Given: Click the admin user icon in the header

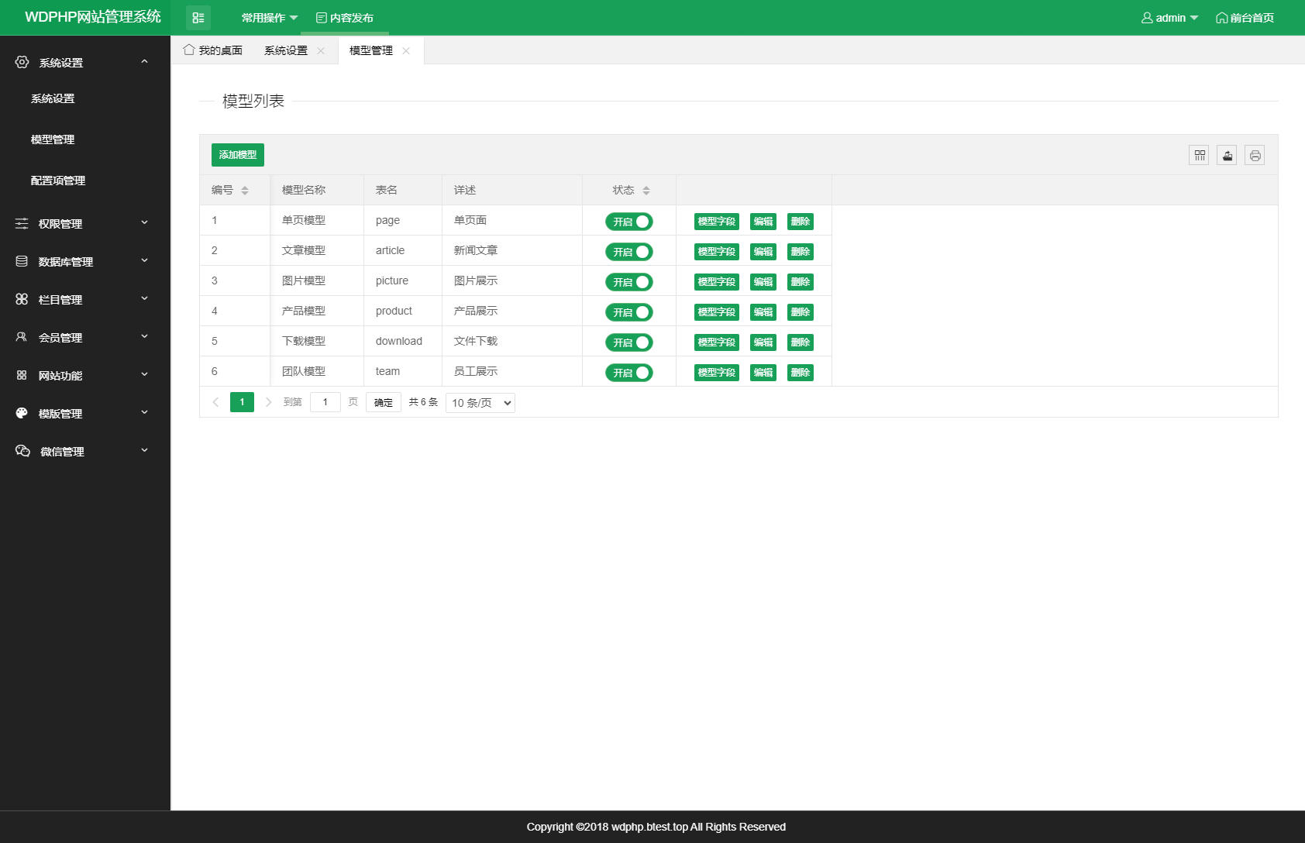Looking at the screenshot, I should pos(1147,18).
